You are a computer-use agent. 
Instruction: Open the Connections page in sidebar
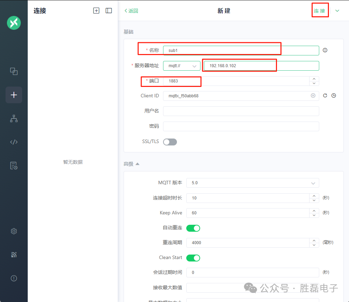(x=14, y=71)
